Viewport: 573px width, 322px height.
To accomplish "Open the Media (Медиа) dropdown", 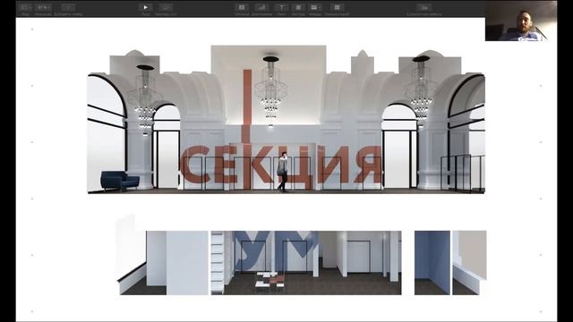I will click(314, 7).
